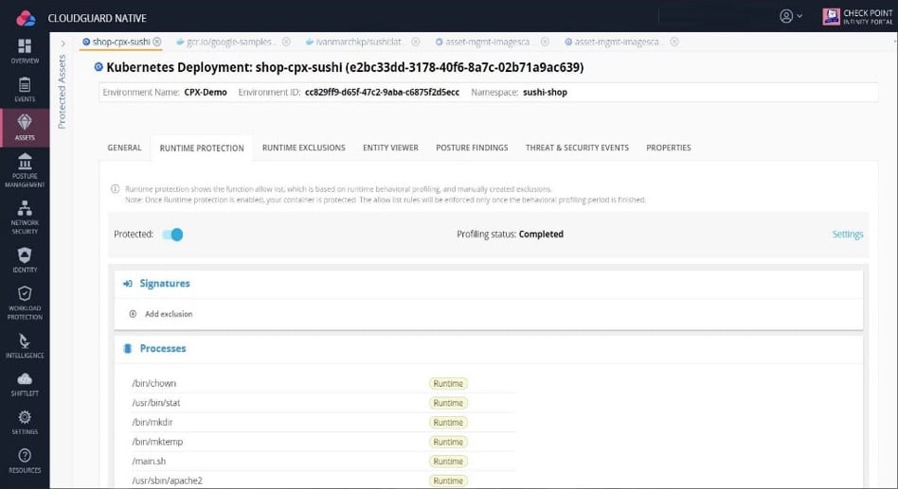Click the Signatures section icon
The height and width of the screenshot is (489, 898).
128,283
